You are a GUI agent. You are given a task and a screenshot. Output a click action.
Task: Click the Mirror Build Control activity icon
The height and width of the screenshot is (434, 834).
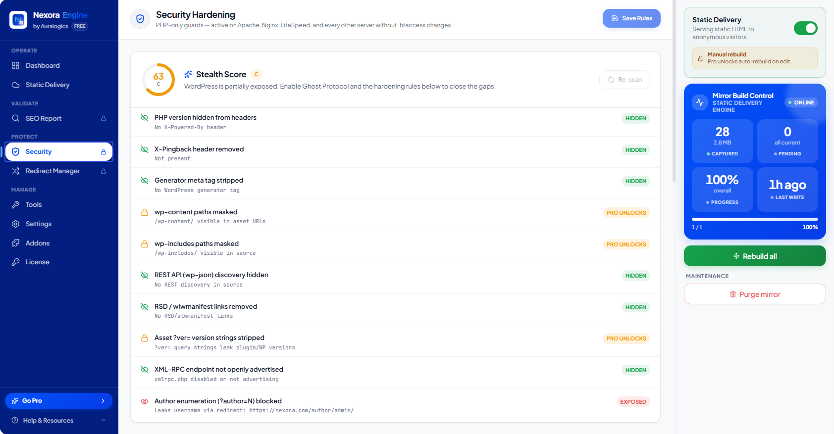(x=700, y=102)
